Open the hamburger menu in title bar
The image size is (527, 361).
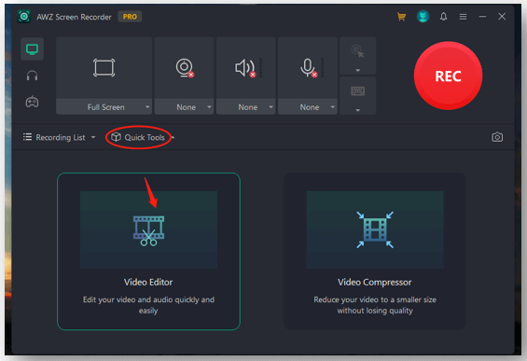(x=464, y=17)
